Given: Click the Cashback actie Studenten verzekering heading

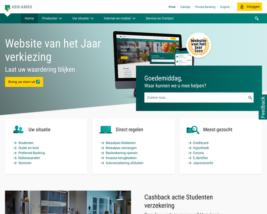Looking at the screenshot, I should (178, 202).
